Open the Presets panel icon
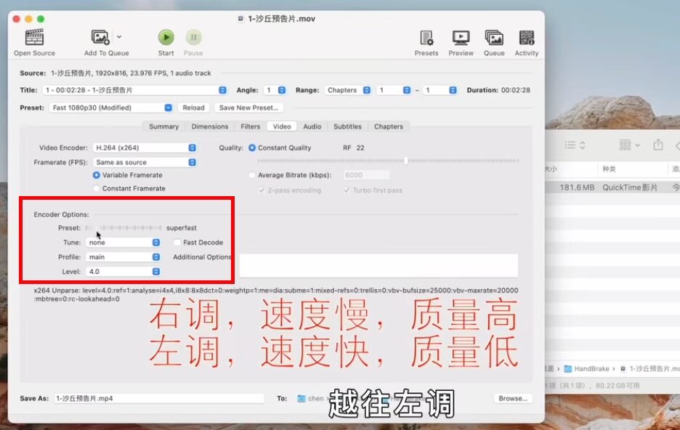 (426, 38)
